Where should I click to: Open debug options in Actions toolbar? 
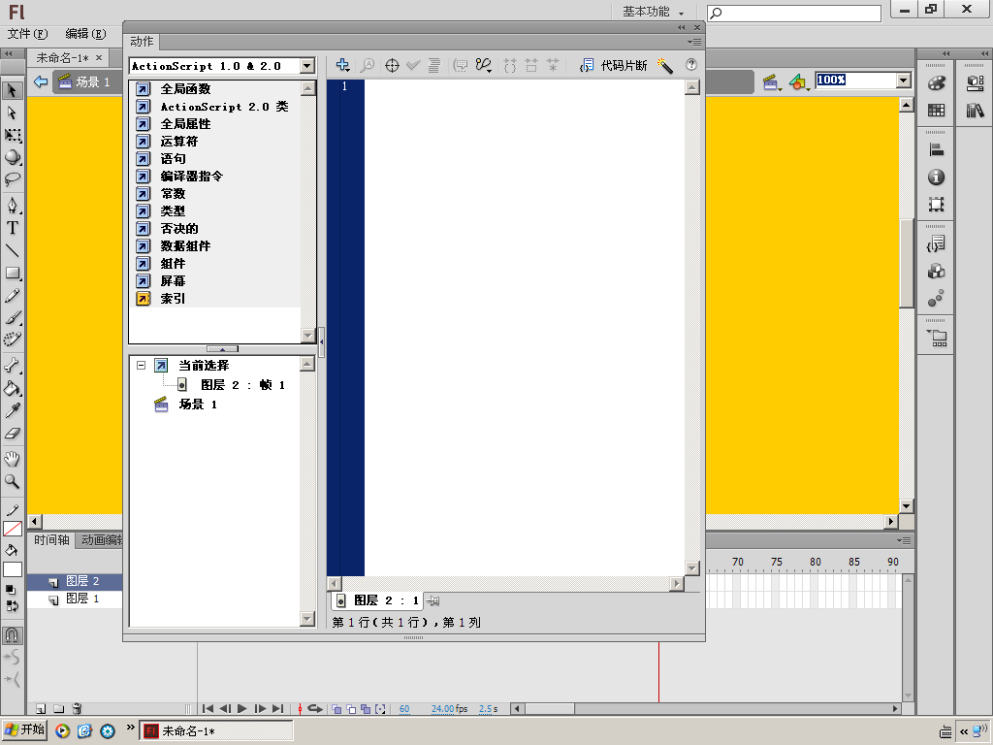coord(484,65)
